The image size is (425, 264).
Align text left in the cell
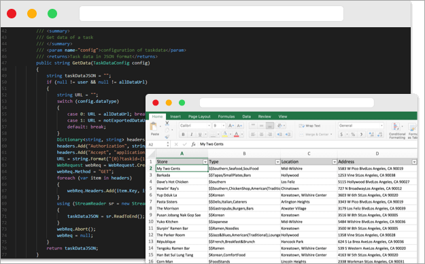(x=253, y=134)
